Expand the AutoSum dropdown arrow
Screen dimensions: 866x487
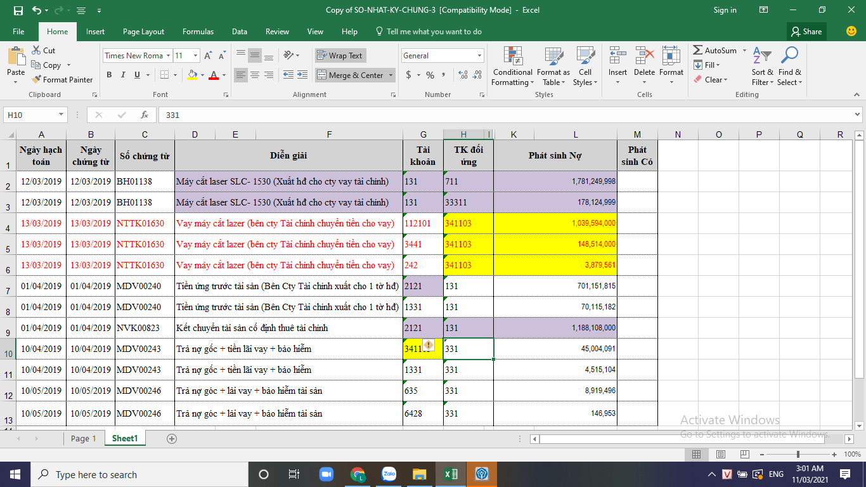coord(744,51)
